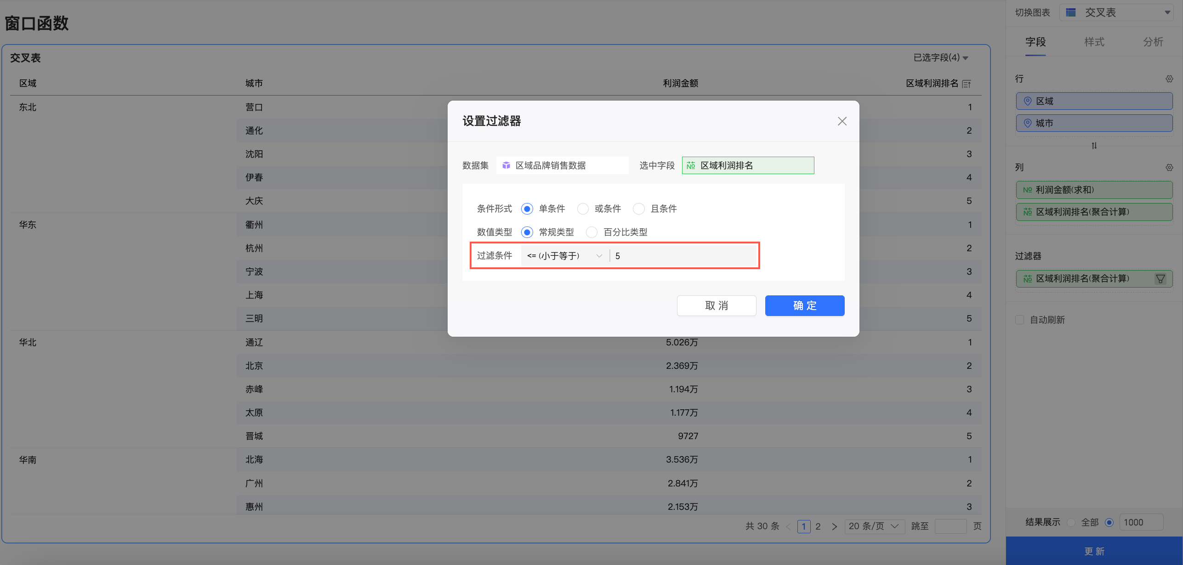
Task: Click the 区域利润排名(聚合计算) field in 列 section
Action: (x=1094, y=212)
